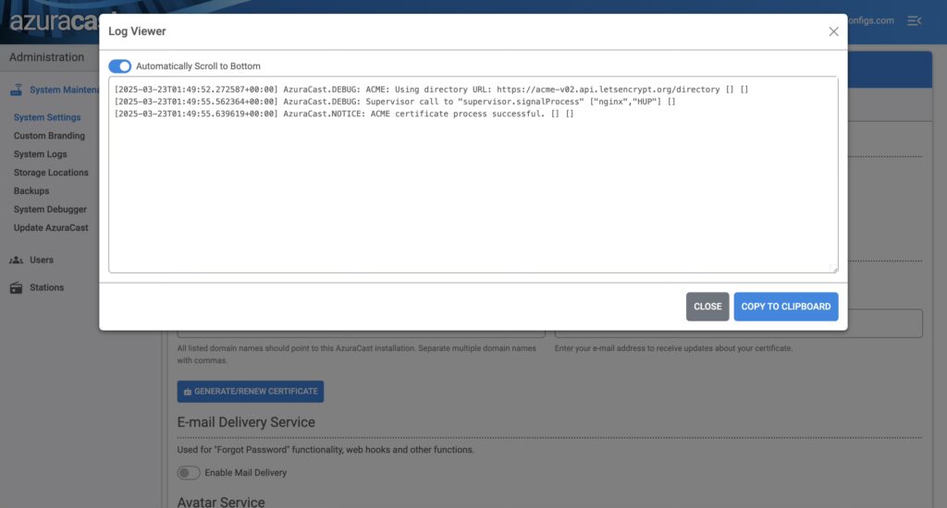Image resolution: width=947 pixels, height=508 pixels.
Task: Click the CLOSE button in Log Viewer
Action: point(707,307)
